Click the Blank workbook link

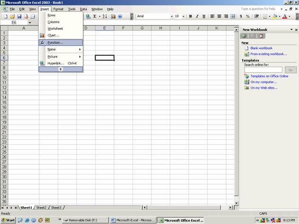pos(261,48)
